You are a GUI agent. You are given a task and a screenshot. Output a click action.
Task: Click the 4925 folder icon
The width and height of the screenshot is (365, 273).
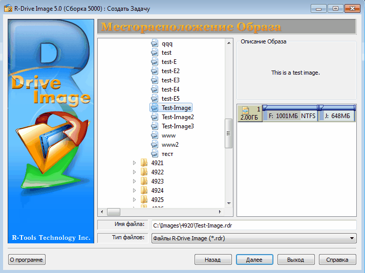(144, 199)
